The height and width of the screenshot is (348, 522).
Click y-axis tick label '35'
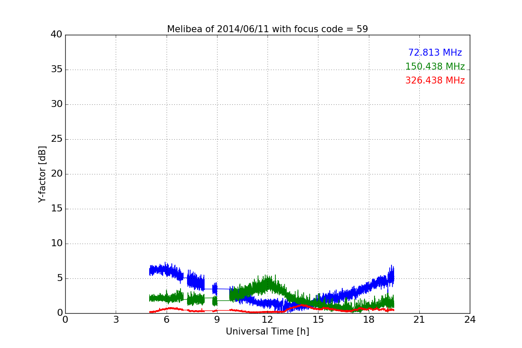coord(57,70)
